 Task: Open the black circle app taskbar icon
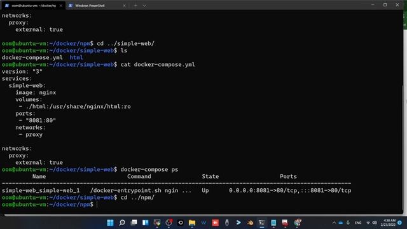pyautogui.click(x=181, y=223)
